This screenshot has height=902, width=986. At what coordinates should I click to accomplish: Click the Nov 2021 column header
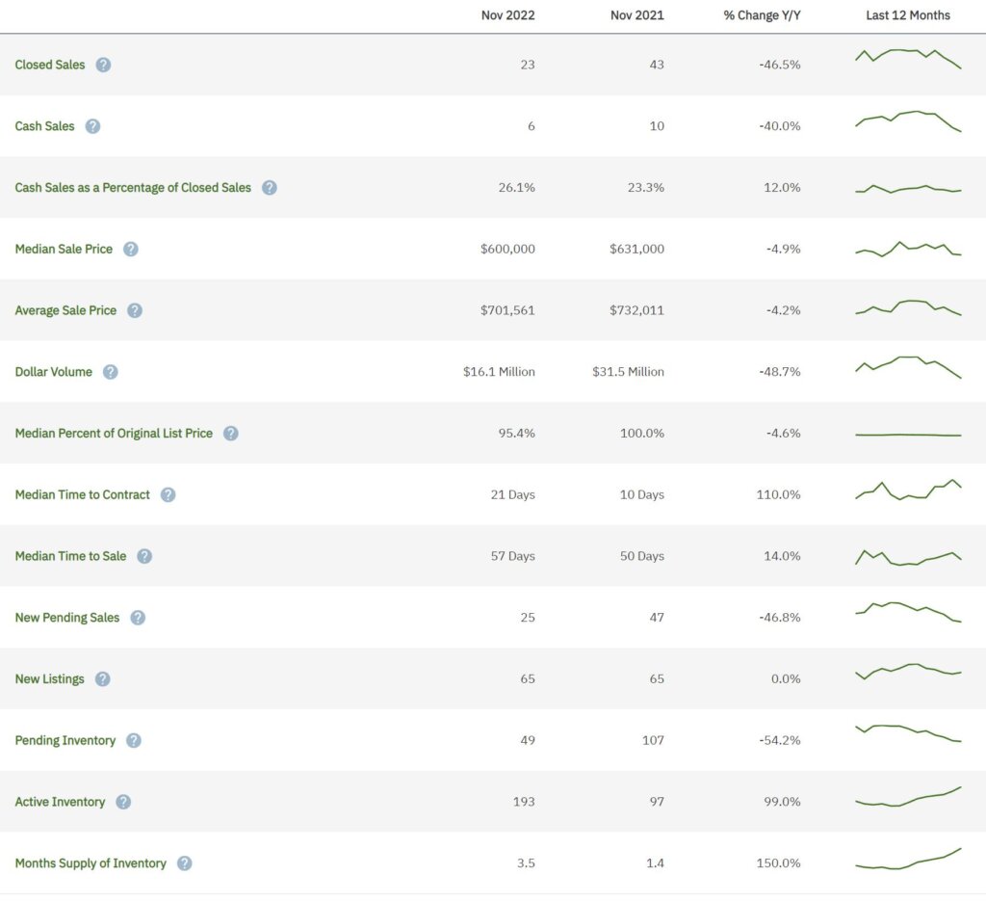637,15
